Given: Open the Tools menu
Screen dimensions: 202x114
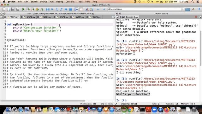Looking at the screenshot, I should pyautogui.click(x=80, y=2).
